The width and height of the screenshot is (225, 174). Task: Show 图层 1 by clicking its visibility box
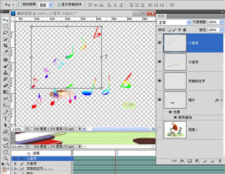pyautogui.click(x=160, y=129)
